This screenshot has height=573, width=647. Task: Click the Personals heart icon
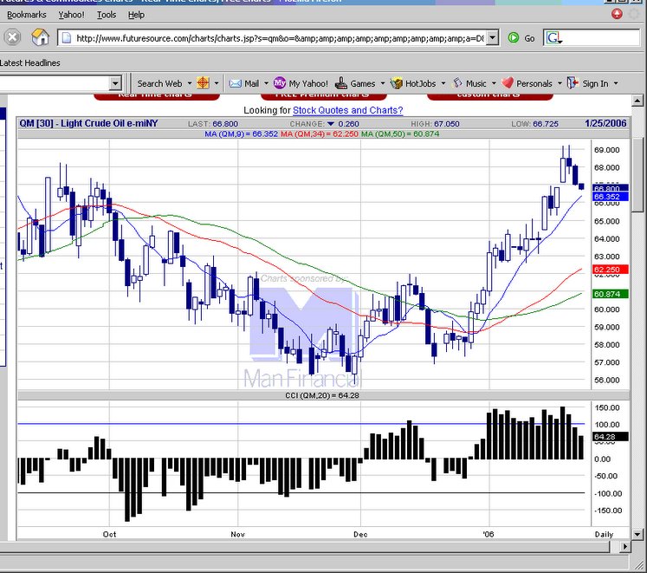pyautogui.click(x=508, y=83)
